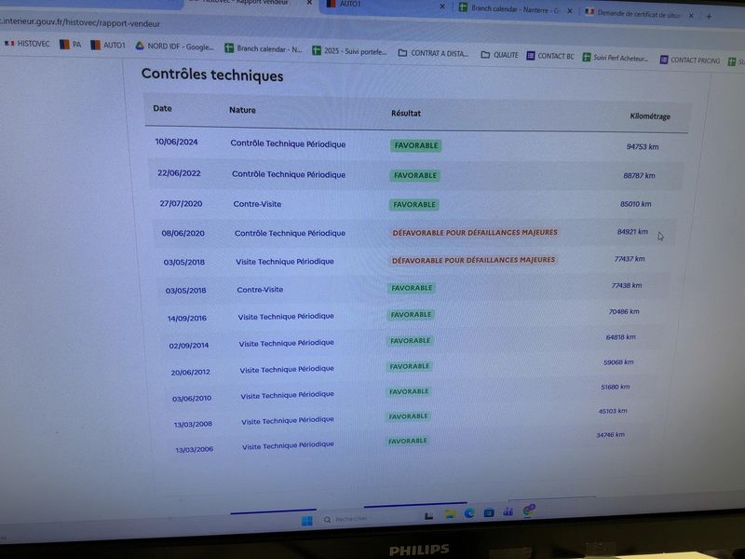Click the 85010 km mileage value
745x559 pixels.
(636, 204)
